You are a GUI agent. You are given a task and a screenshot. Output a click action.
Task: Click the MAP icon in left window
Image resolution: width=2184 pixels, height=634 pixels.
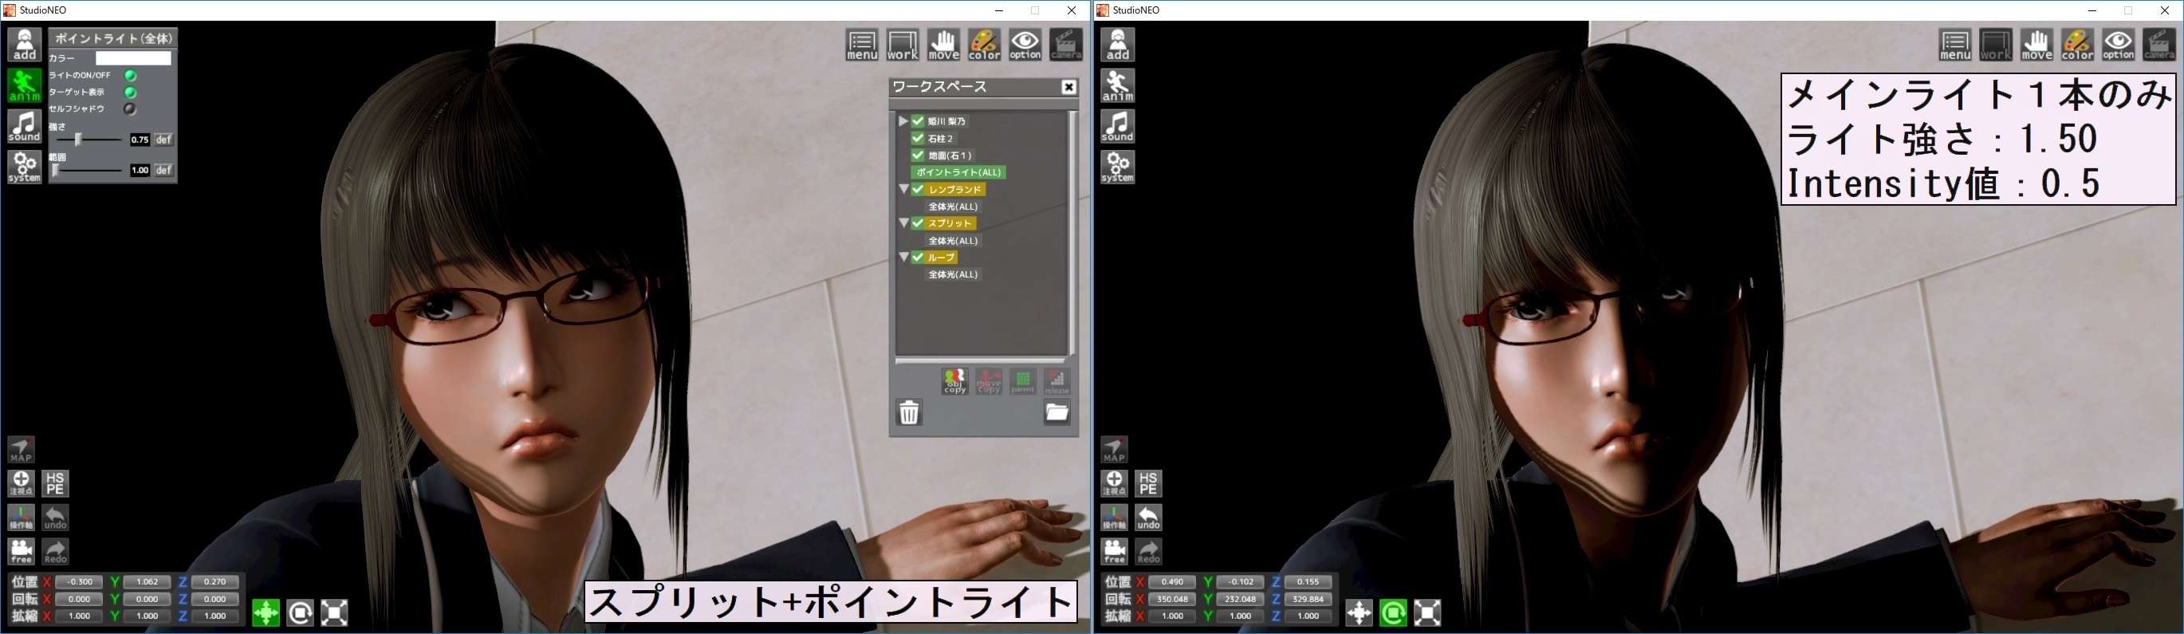click(x=22, y=449)
